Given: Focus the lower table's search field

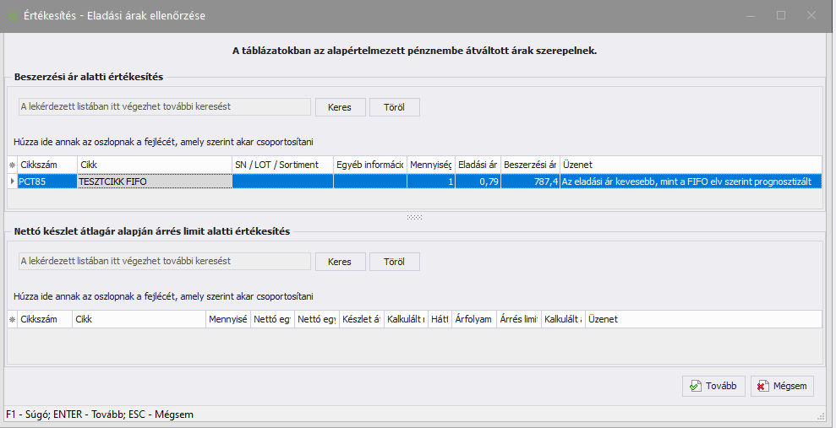Looking at the screenshot, I should pyautogui.click(x=165, y=262).
